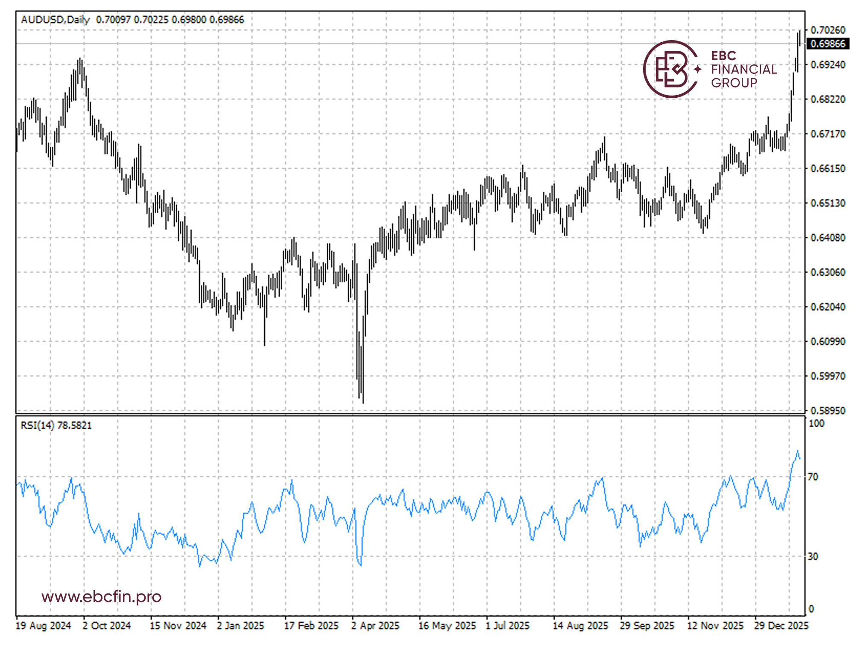Click the latest RSI peak on line
The image size is (866, 646).
[797, 451]
